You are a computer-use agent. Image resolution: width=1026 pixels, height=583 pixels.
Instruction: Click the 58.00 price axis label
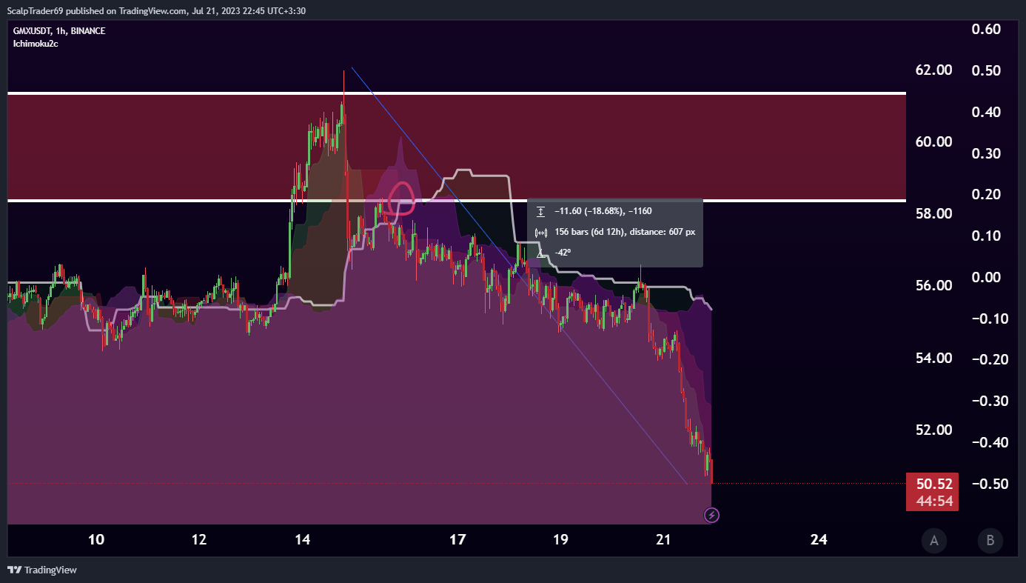pyautogui.click(x=933, y=213)
